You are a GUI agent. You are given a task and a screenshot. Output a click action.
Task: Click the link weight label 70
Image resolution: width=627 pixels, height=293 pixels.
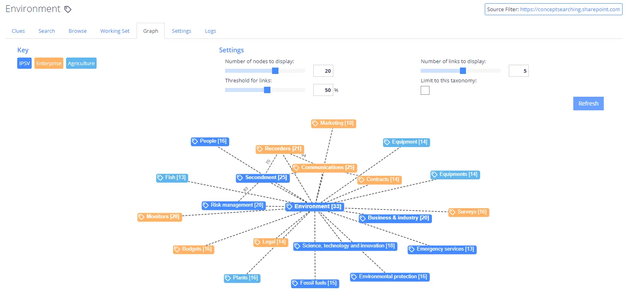point(268,162)
